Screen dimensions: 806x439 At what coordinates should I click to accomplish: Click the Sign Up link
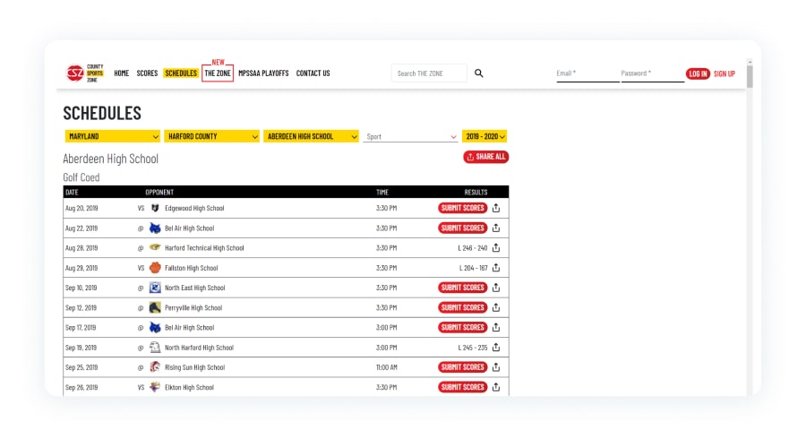coord(725,74)
